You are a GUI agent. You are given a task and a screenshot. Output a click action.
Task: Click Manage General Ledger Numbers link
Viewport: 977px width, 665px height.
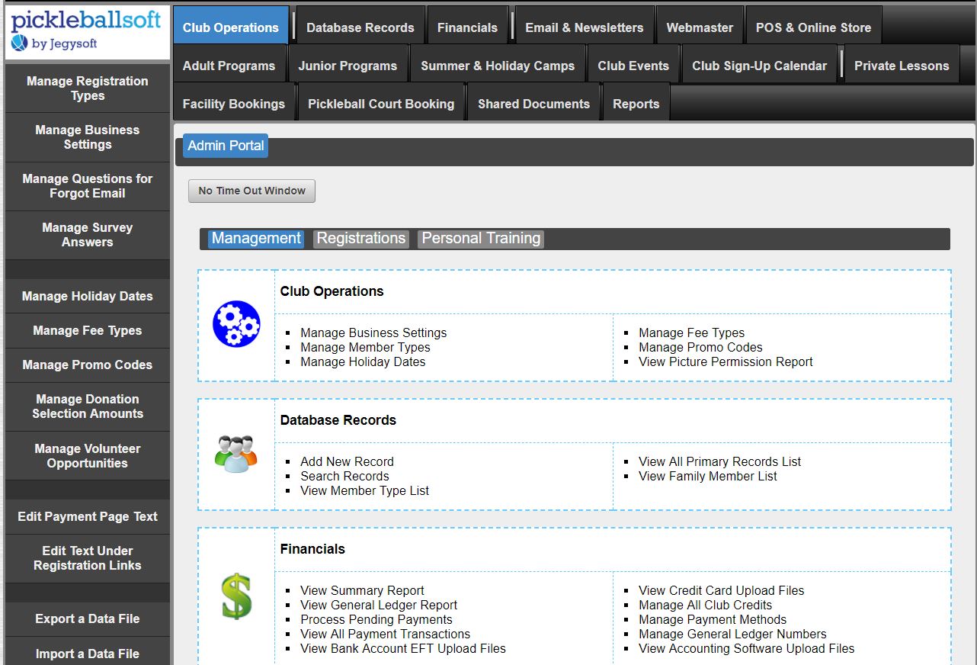[x=732, y=634]
